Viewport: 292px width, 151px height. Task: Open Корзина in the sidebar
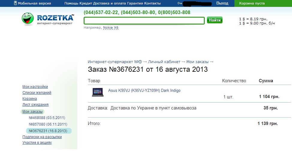click(30, 99)
